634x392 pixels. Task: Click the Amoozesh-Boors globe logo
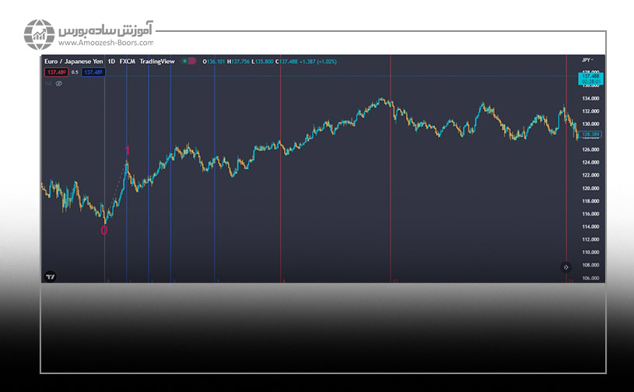pos(38,35)
